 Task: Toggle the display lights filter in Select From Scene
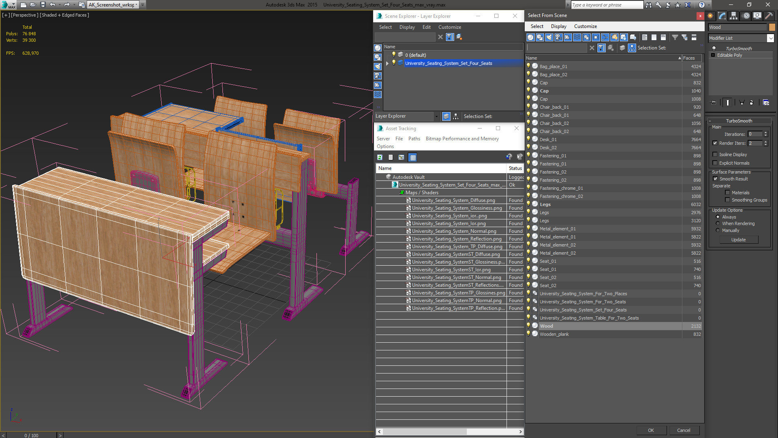(x=549, y=37)
